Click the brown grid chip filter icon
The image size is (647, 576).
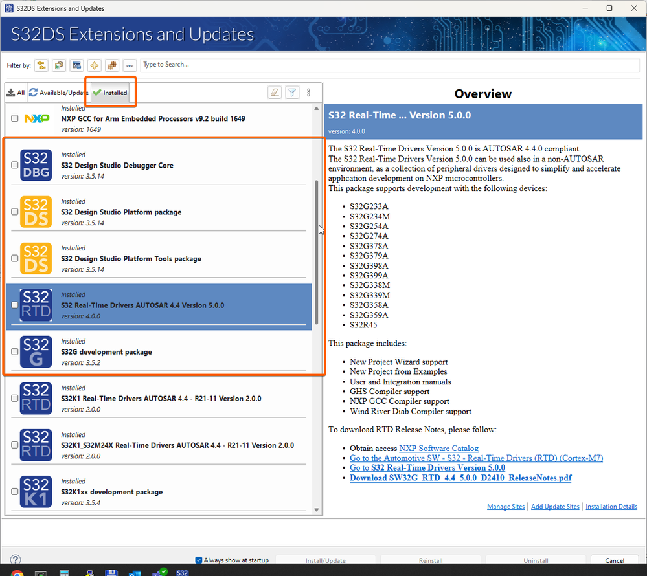tap(112, 65)
